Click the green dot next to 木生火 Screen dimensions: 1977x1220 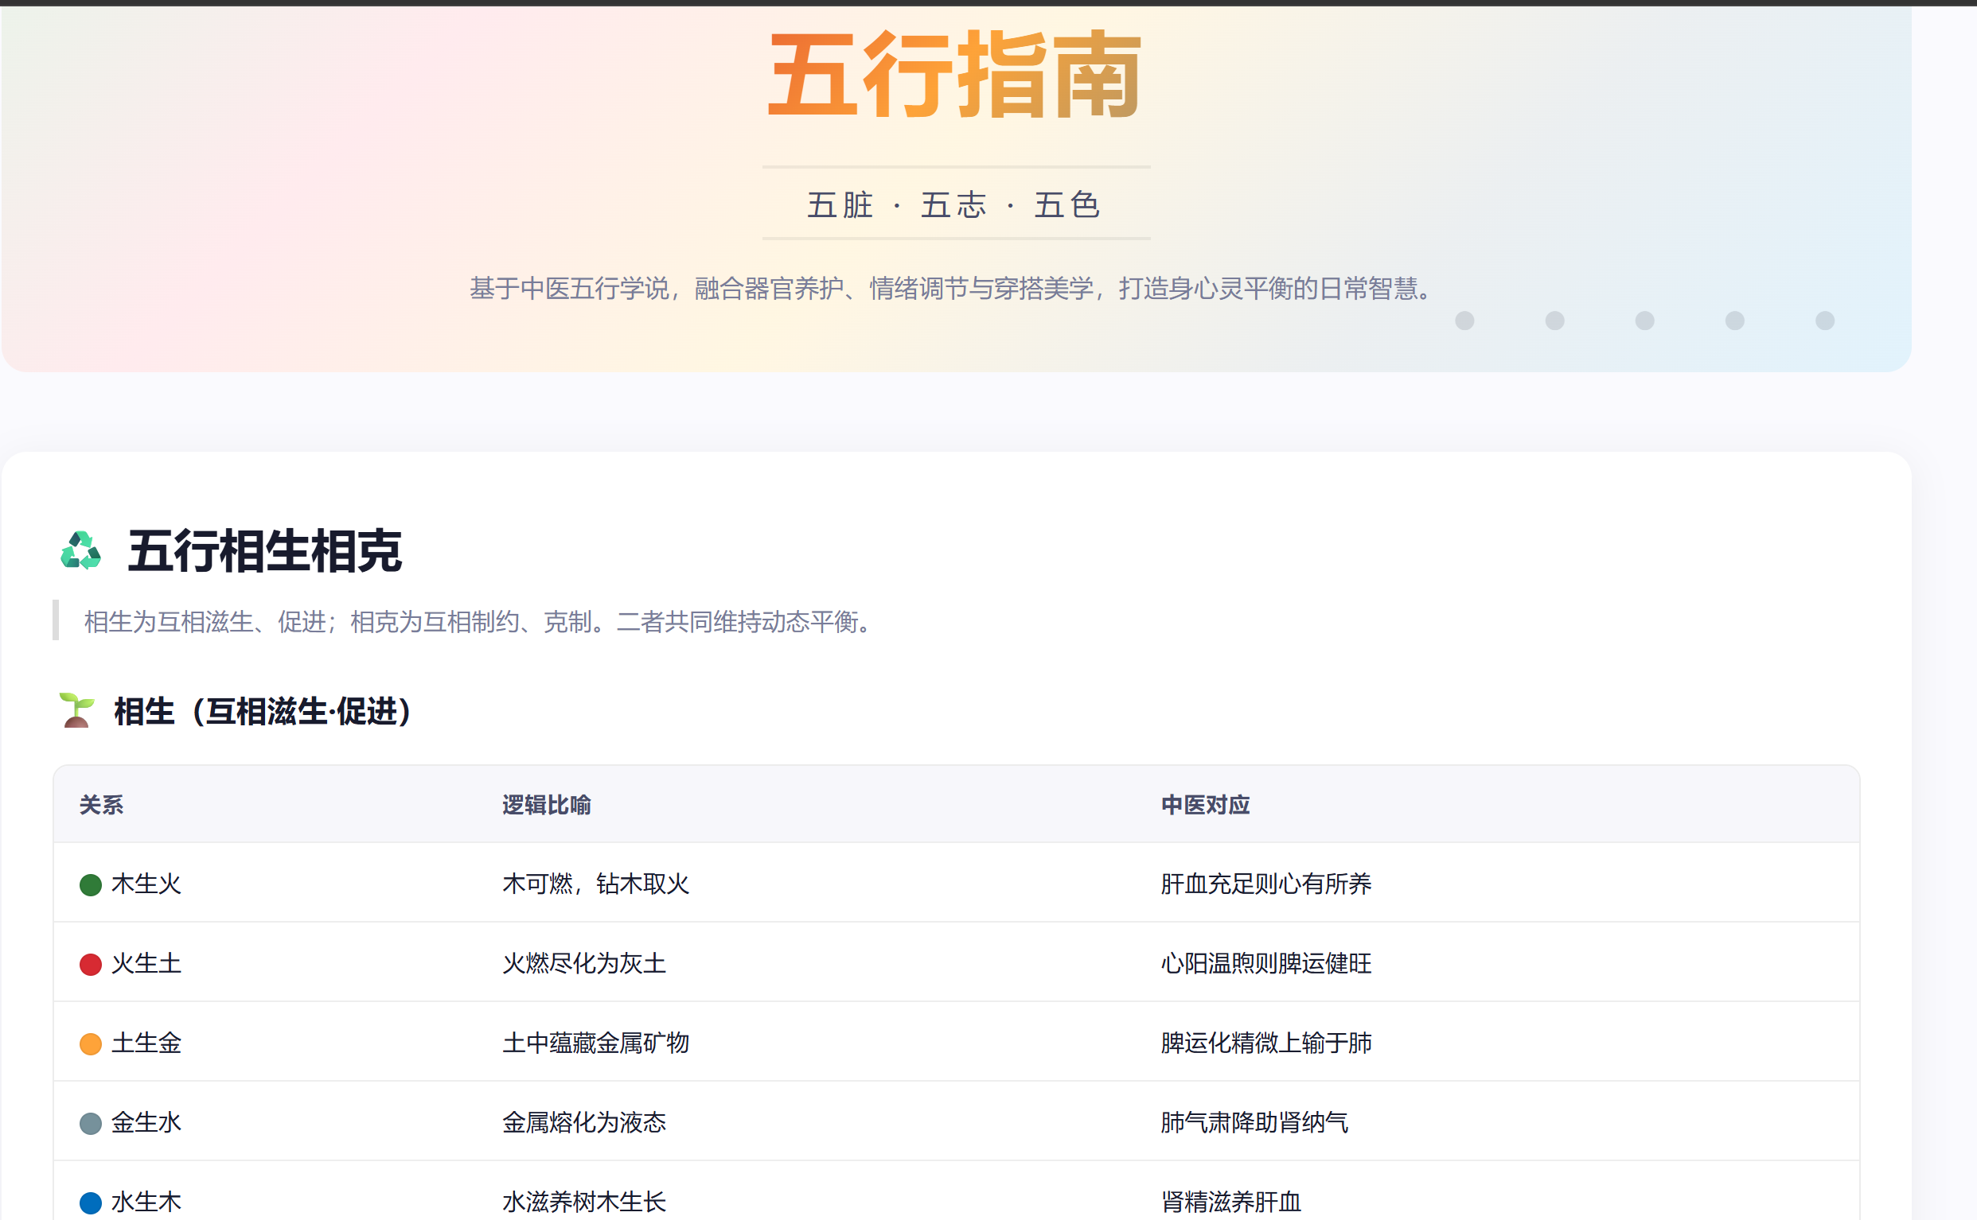tap(91, 885)
